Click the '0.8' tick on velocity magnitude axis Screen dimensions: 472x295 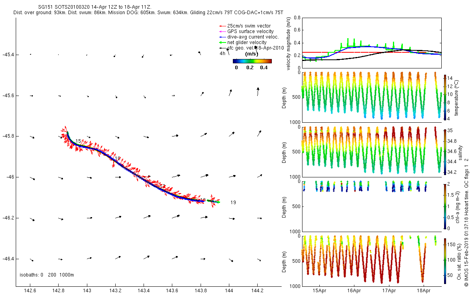coord(297,18)
